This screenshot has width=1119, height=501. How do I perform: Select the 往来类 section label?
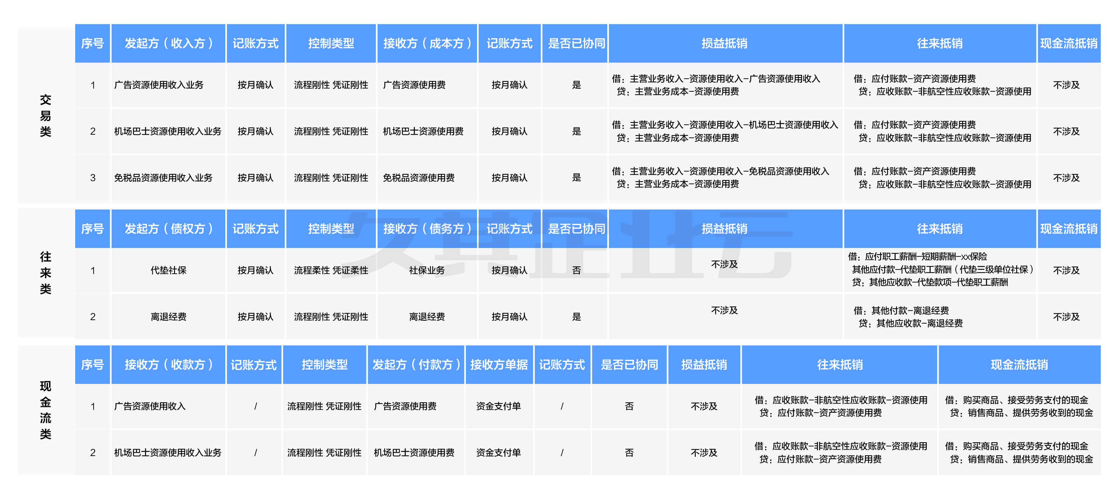[45, 273]
